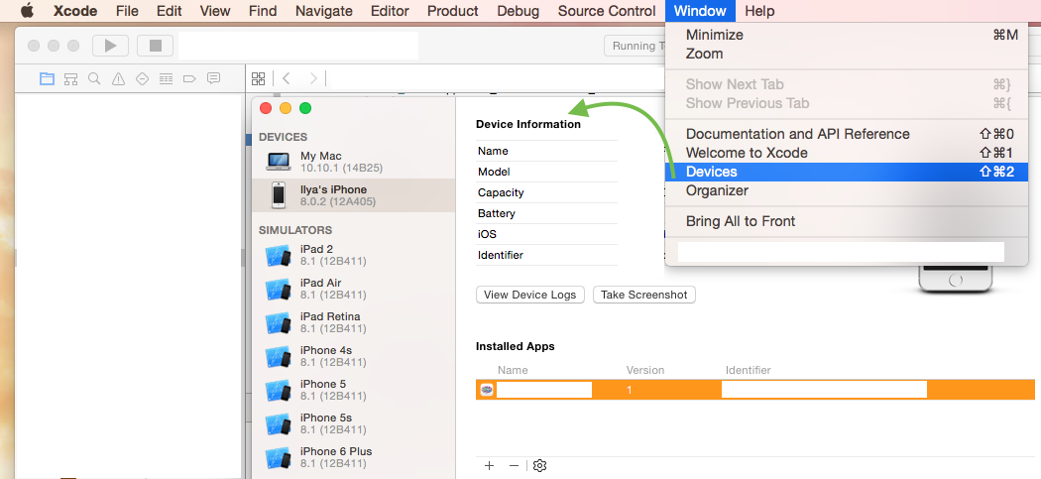
Task: Open the Help menu
Action: click(x=759, y=11)
